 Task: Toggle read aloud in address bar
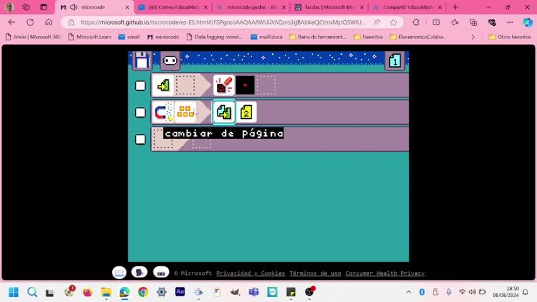point(377,22)
